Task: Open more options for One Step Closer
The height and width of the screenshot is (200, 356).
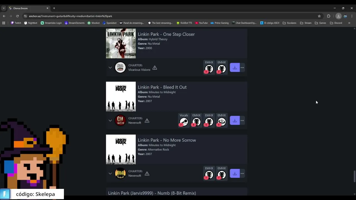Action: click(x=242, y=67)
